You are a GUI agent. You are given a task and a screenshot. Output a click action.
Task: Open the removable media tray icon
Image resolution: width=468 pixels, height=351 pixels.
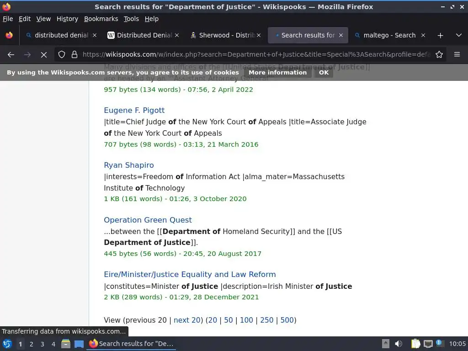[x=386, y=344]
